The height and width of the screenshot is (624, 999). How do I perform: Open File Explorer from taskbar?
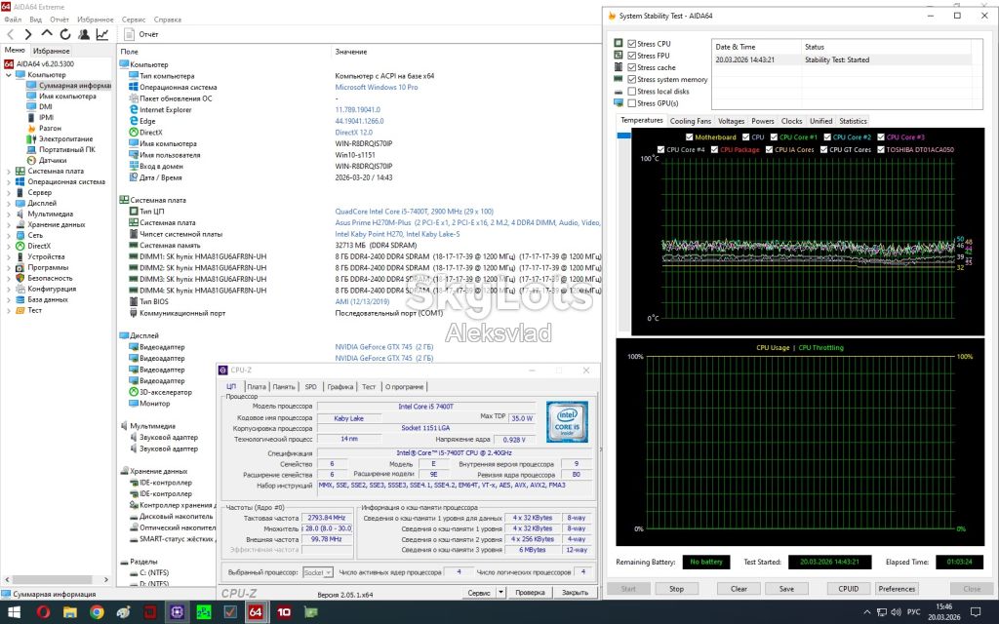(x=70, y=612)
